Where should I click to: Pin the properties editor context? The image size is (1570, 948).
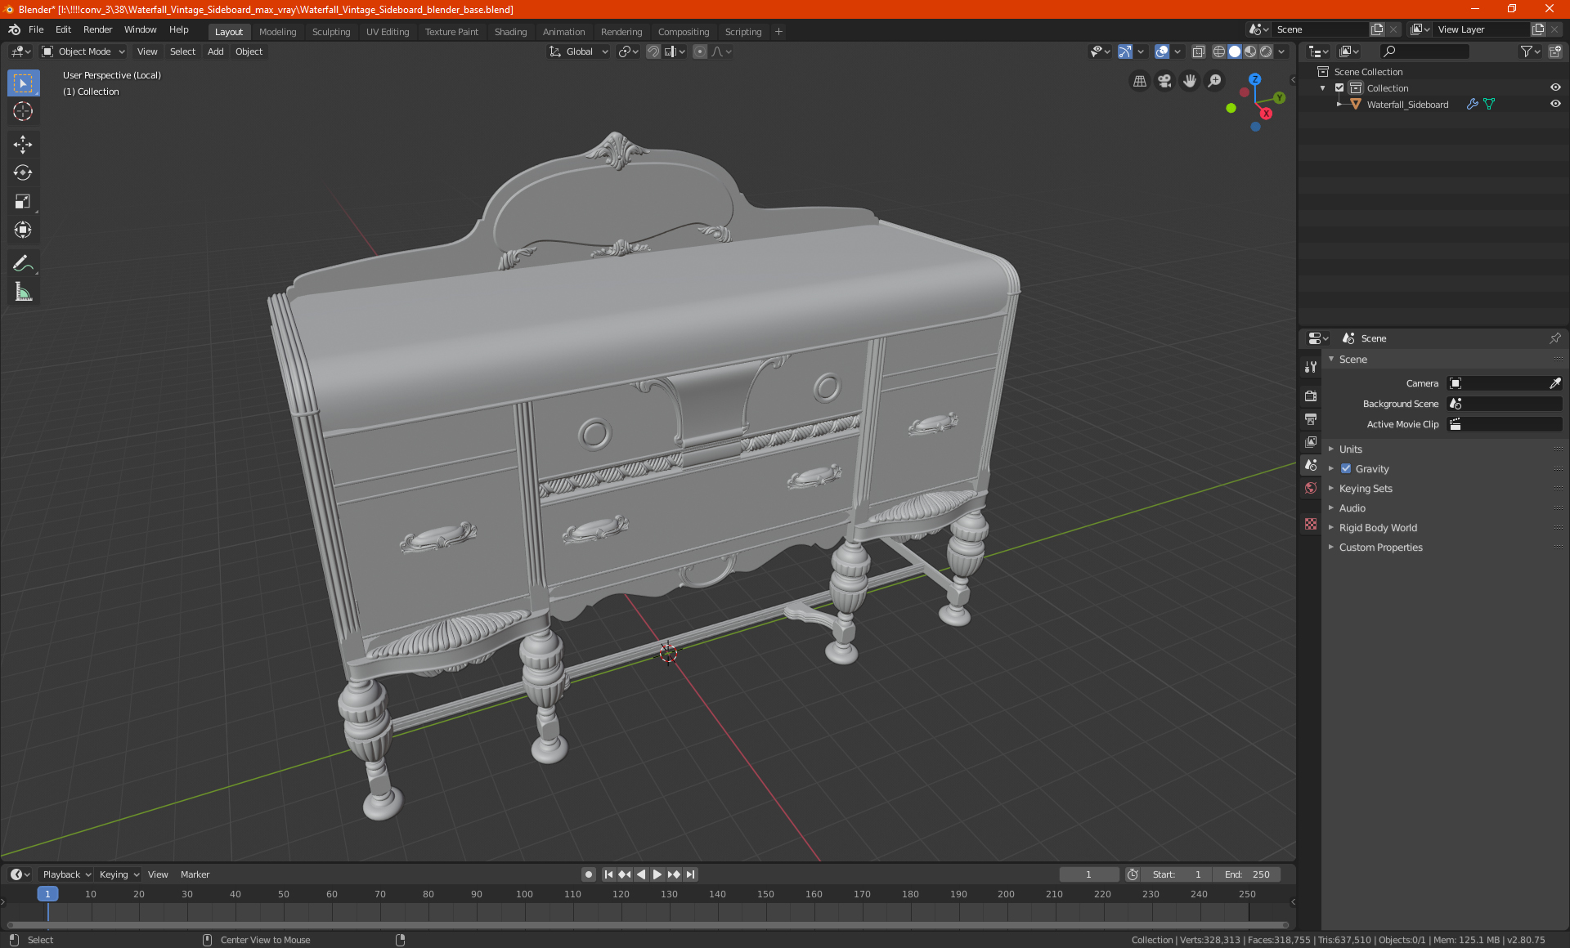[1554, 338]
